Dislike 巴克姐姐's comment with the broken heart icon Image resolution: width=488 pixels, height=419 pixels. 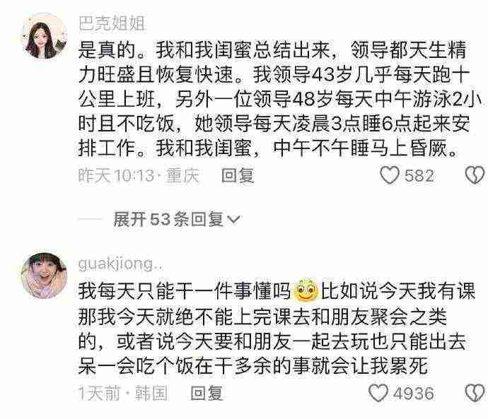tap(475, 175)
